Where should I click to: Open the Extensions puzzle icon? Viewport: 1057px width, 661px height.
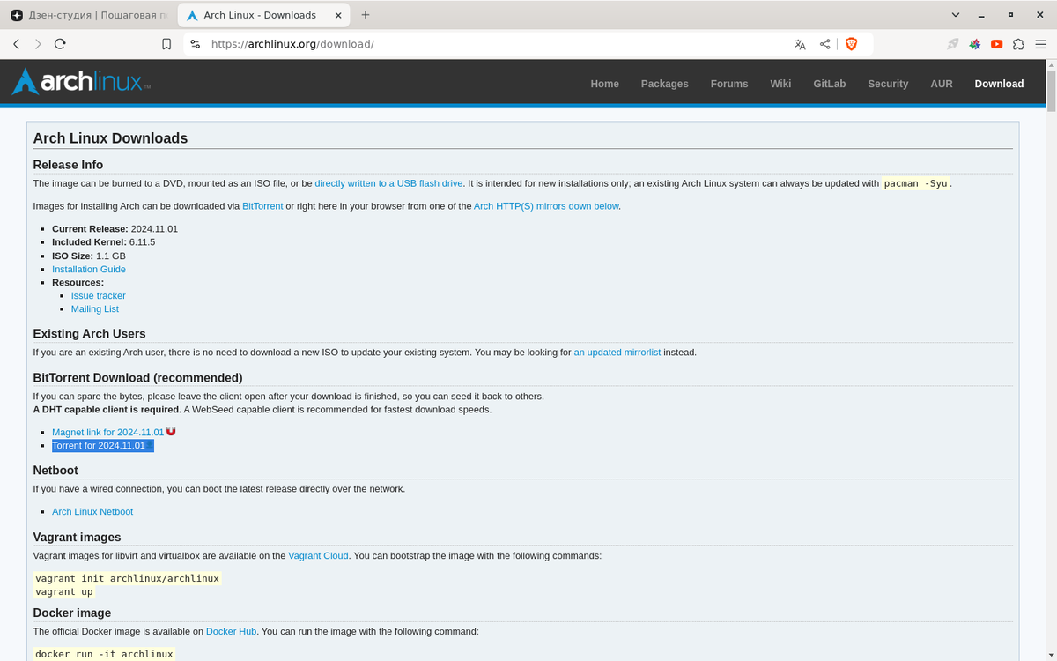point(1018,44)
